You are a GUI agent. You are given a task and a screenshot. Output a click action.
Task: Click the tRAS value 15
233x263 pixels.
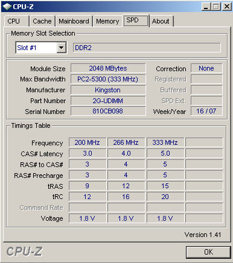point(165,186)
